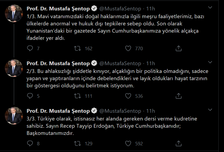
Task: Open the first tweet's 11h timestamp
Action: pyautogui.click(x=150, y=9)
